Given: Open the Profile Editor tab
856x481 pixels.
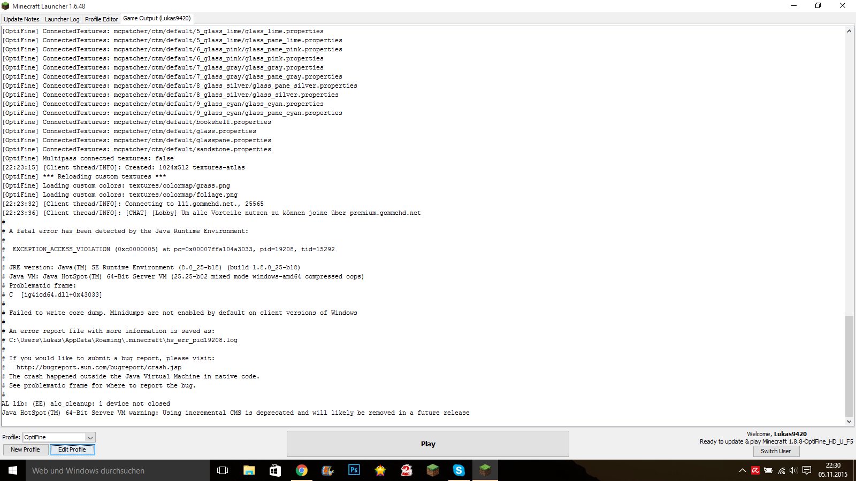Looking at the screenshot, I should (x=101, y=19).
